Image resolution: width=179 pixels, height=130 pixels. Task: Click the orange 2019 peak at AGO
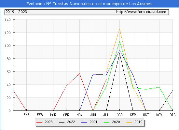point(119,29)
